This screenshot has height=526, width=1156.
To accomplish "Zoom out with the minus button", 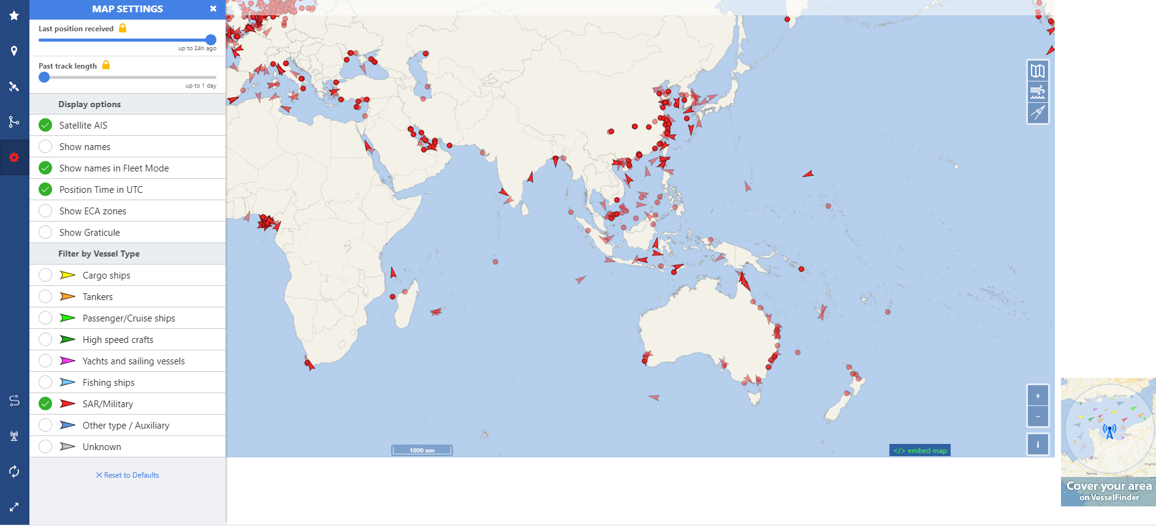I will 1038,416.
